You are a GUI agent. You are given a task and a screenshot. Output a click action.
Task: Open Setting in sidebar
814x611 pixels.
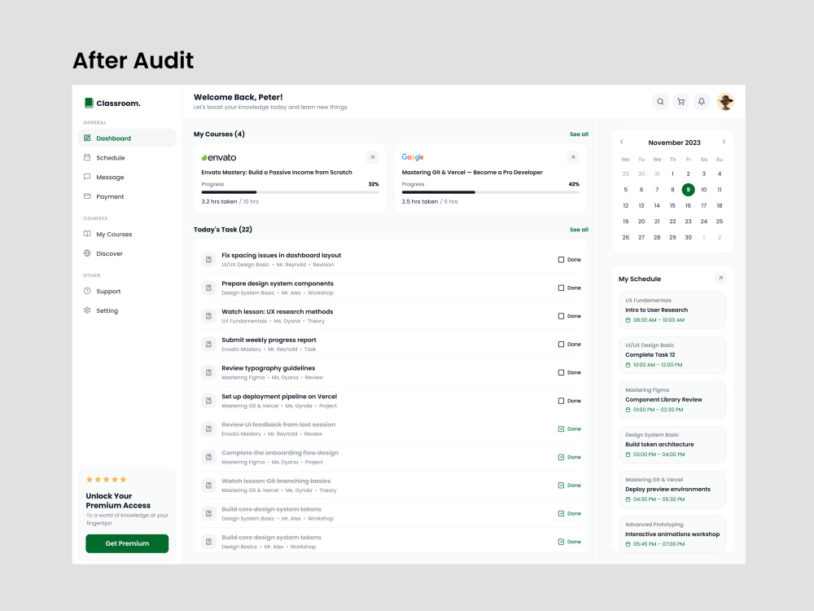coord(127,310)
